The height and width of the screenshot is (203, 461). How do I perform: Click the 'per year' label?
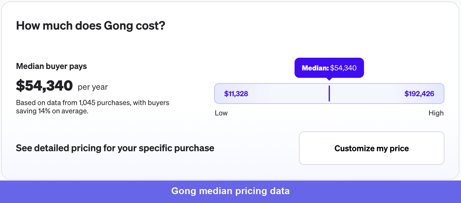(93, 87)
